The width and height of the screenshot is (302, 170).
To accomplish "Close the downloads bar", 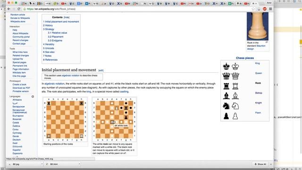I will click(271, 164).
